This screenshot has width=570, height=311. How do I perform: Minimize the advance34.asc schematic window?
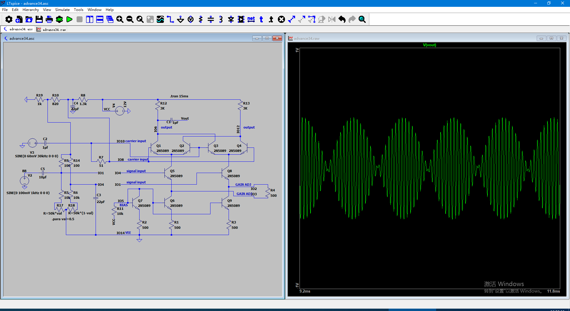tap(257, 38)
